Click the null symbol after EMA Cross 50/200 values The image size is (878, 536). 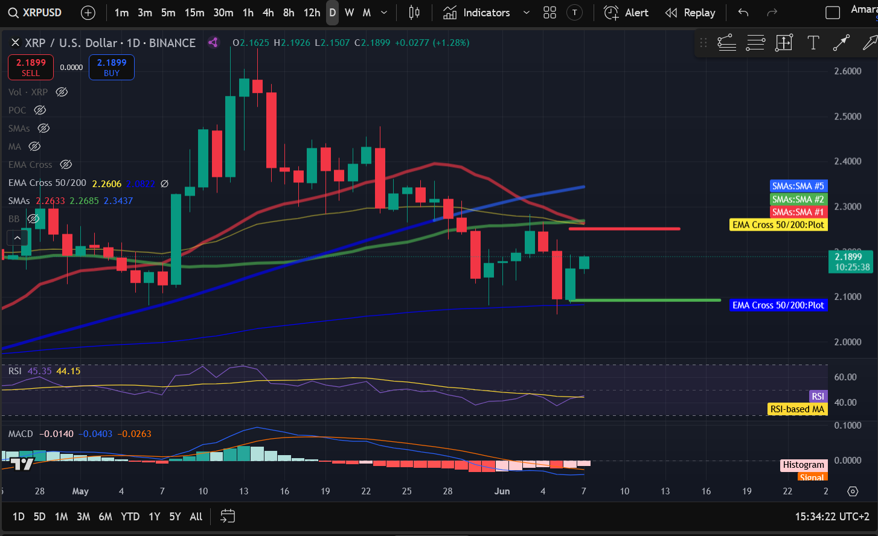(164, 183)
